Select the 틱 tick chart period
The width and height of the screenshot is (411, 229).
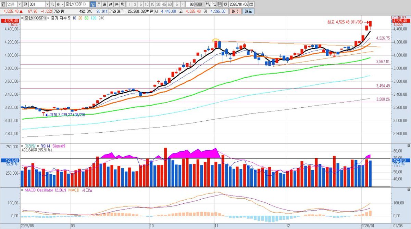(122, 4)
